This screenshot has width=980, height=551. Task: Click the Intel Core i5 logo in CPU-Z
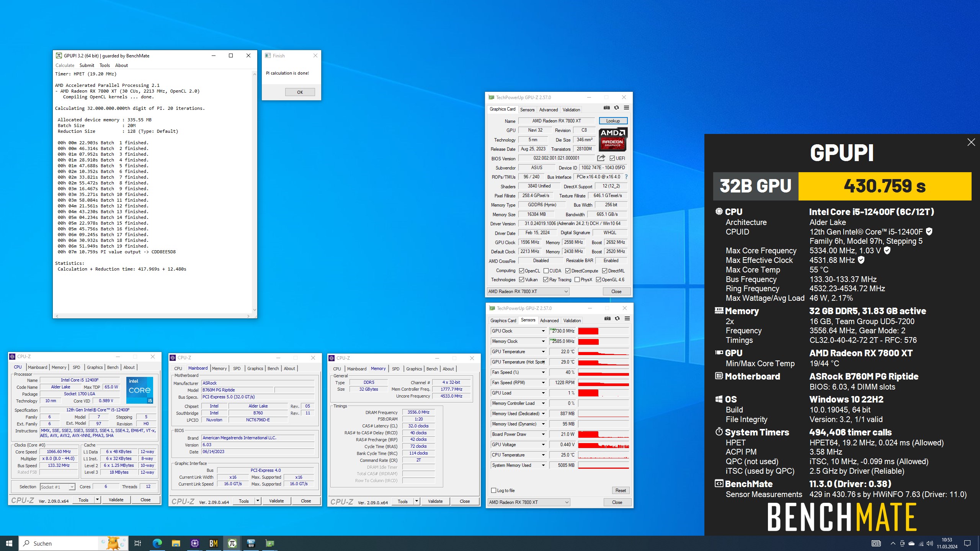coord(140,390)
